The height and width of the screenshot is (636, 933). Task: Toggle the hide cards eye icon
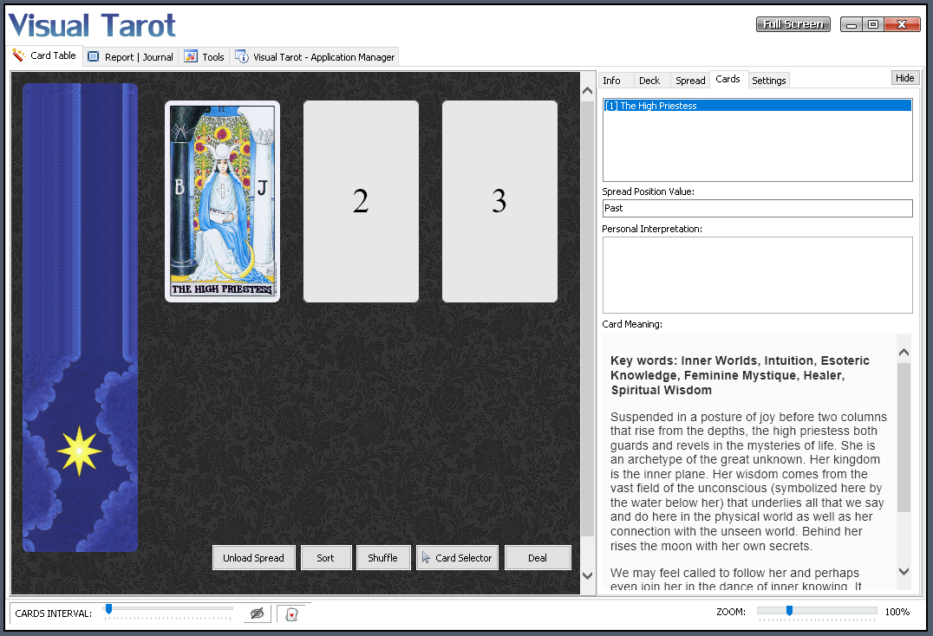click(257, 613)
